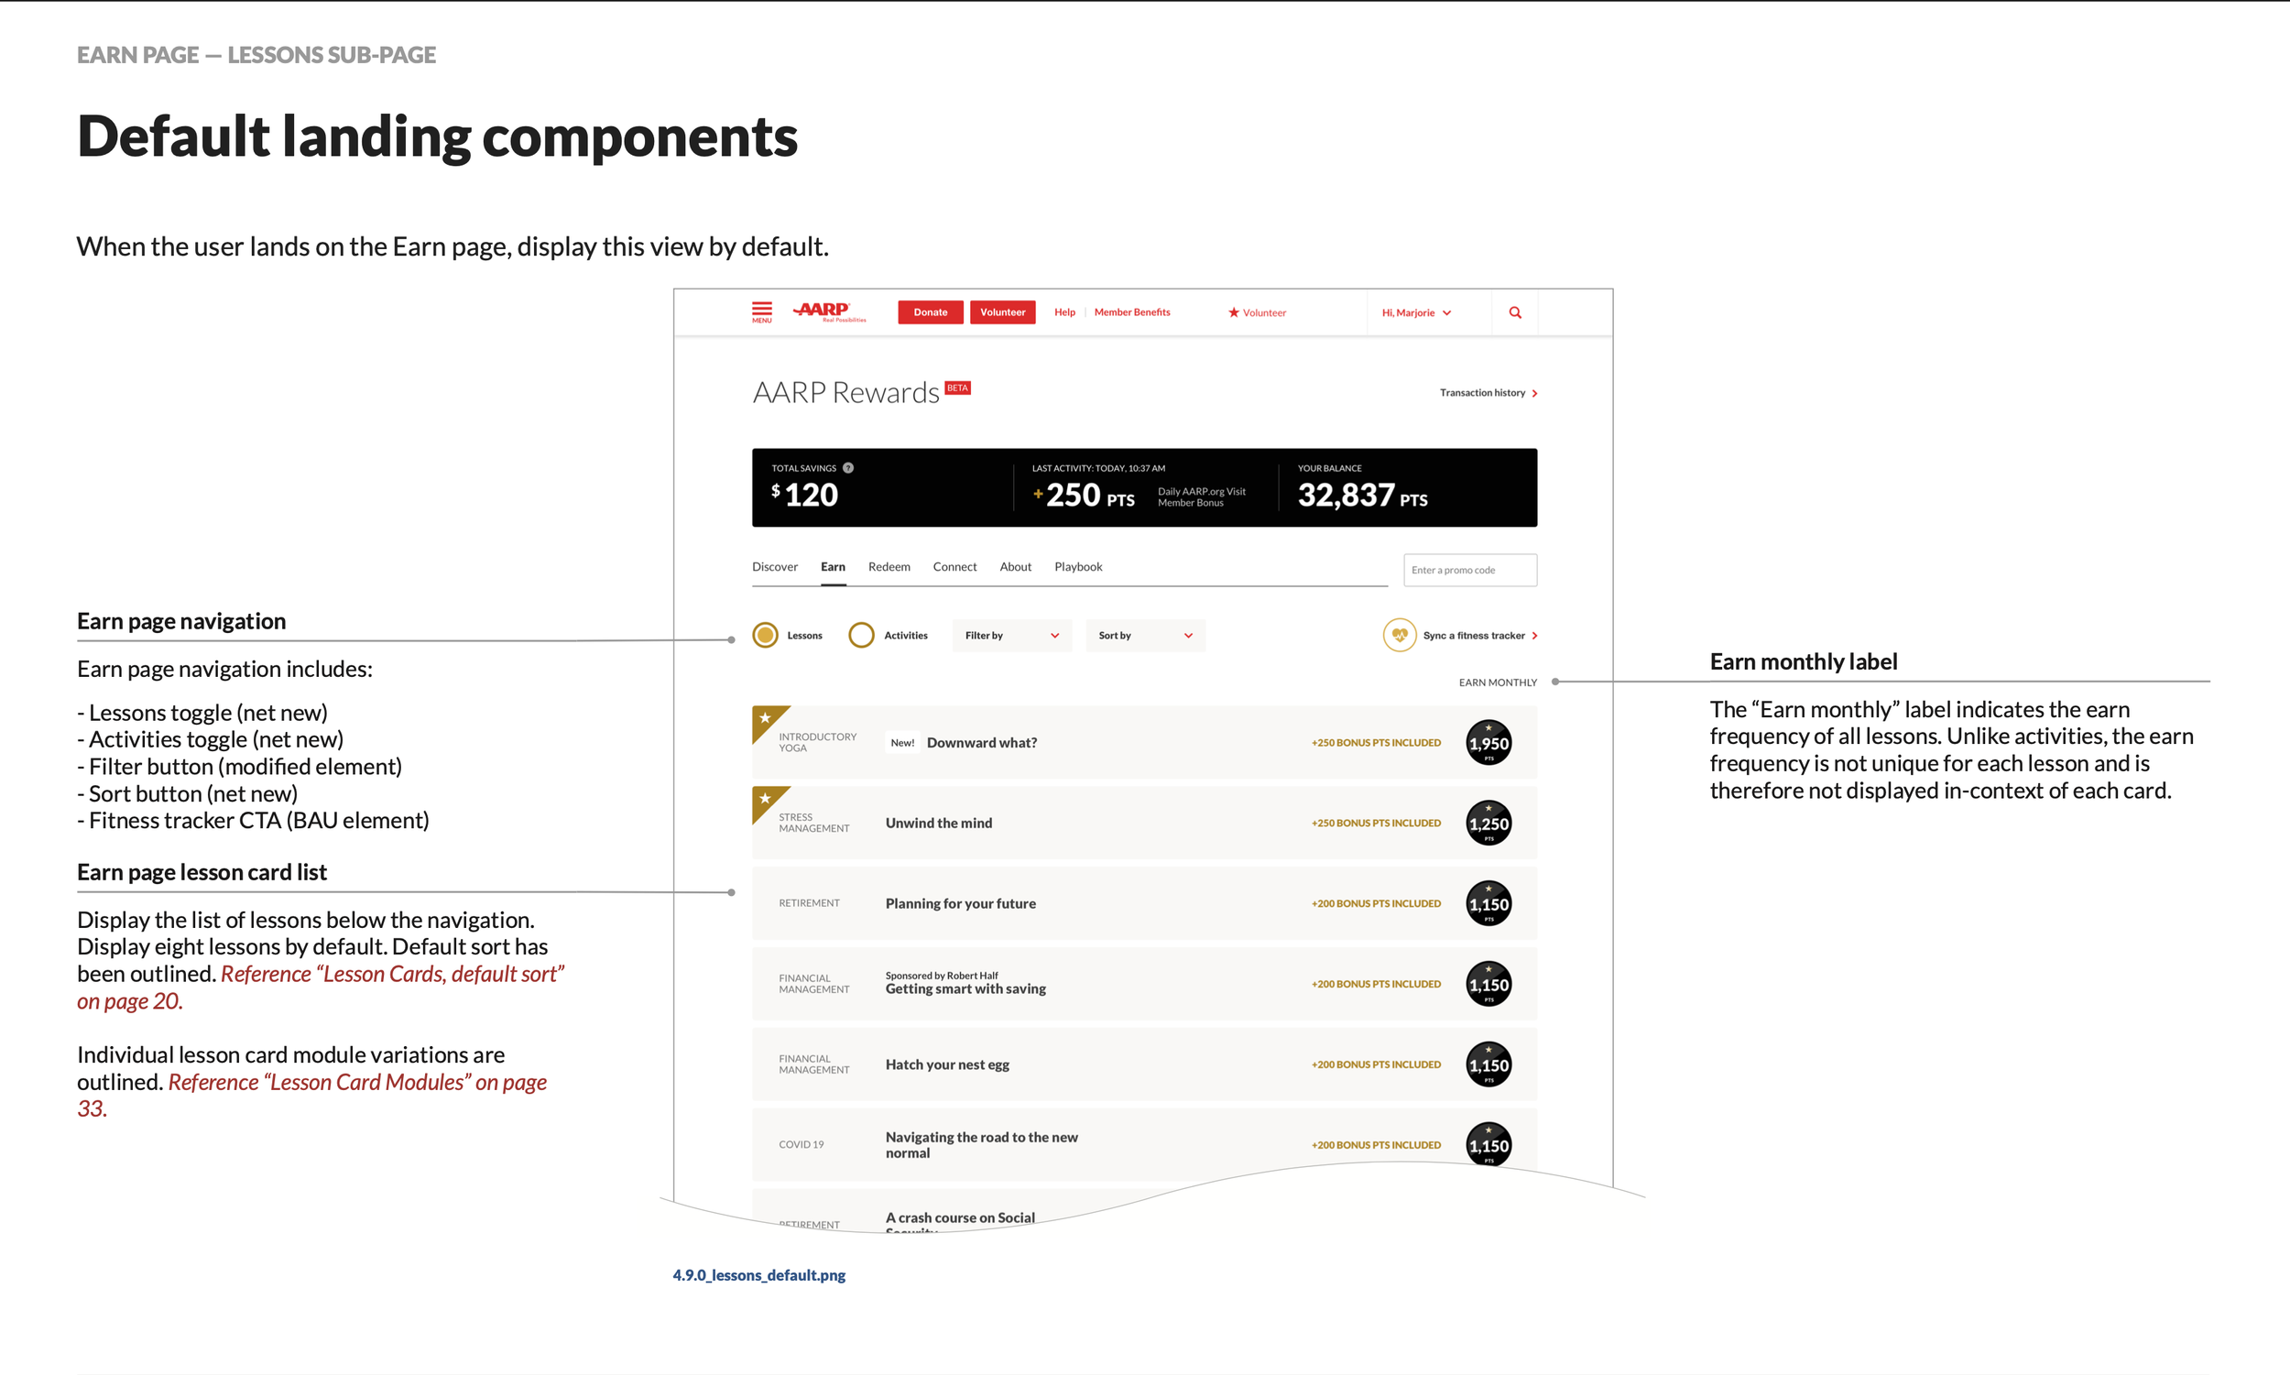Click the Total Savings info icon
The width and height of the screenshot is (2290, 1375).
click(847, 468)
